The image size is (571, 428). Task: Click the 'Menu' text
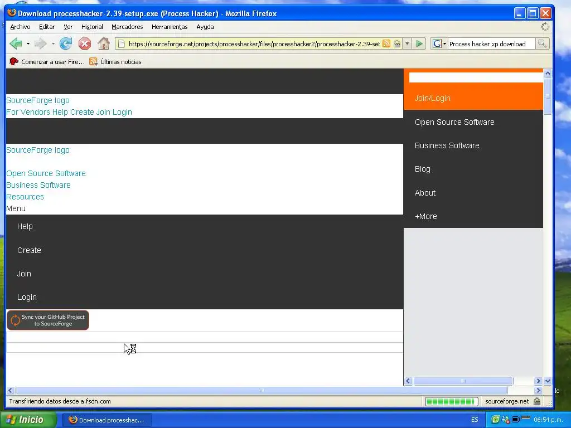(16, 208)
